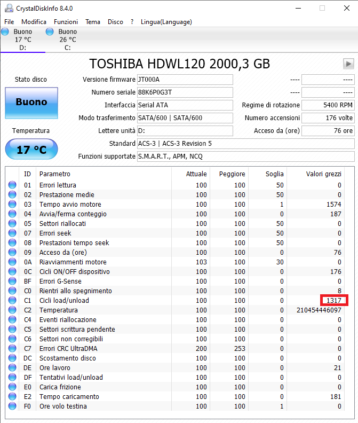Viewport: 358px width, 423px height.
Task: Click the TOSHIBA HDWL120 disk title
Action: (180, 64)
